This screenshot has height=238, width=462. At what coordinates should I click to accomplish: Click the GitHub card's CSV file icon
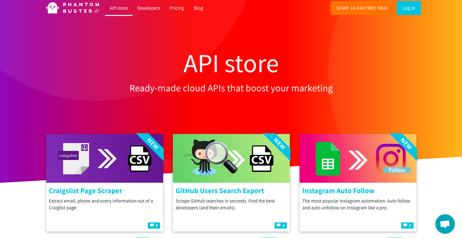point(262,158)
